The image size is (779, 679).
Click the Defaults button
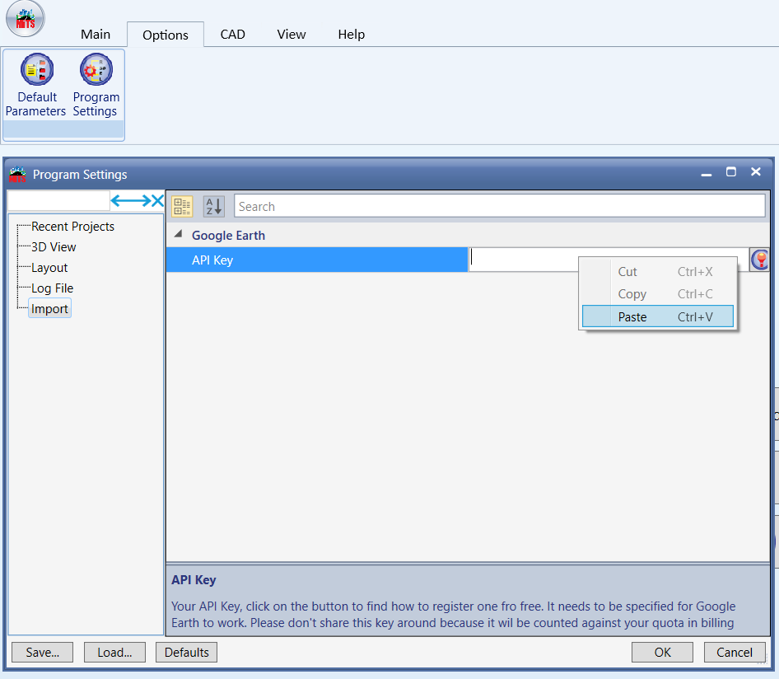(x=186, y=652)
